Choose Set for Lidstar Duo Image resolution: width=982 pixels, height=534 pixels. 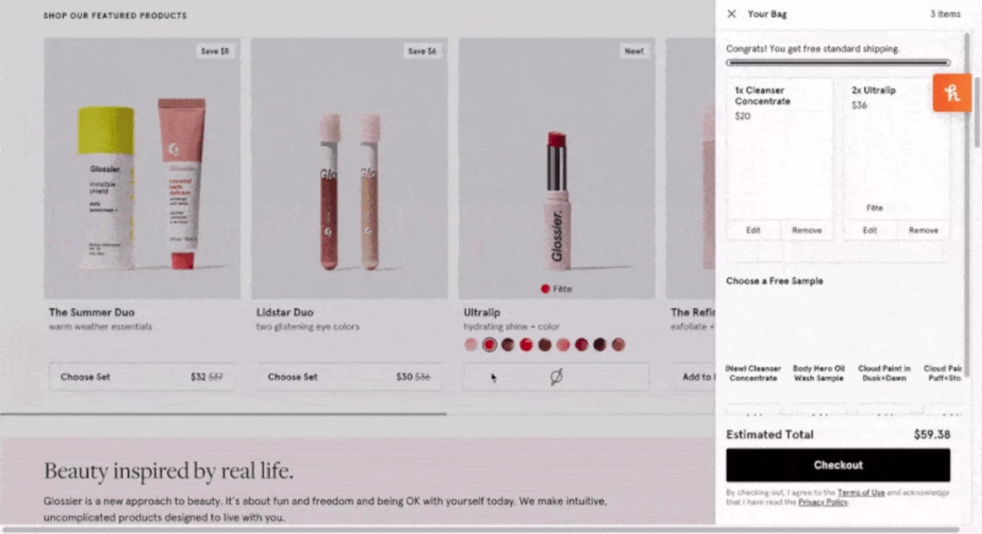(349, 377)
